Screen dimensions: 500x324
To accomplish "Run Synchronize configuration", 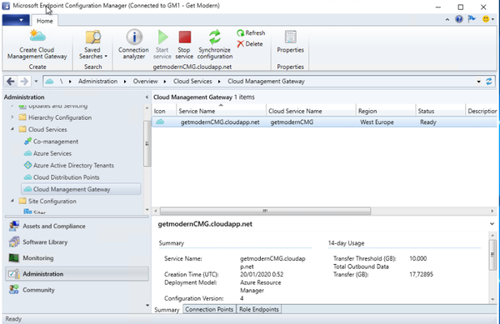I will coord(215,45).
